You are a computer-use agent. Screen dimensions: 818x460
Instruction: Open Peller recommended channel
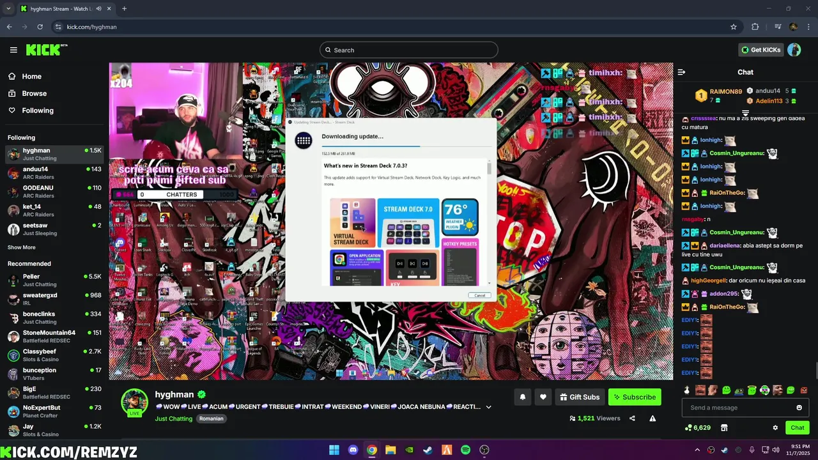click(54, 280)
